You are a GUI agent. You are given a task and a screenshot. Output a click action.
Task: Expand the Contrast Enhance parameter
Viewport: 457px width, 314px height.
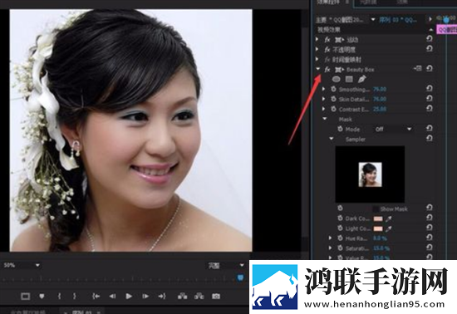tap(323, 109)
